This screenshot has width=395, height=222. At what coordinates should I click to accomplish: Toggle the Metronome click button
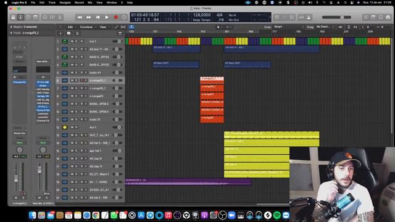309,17
